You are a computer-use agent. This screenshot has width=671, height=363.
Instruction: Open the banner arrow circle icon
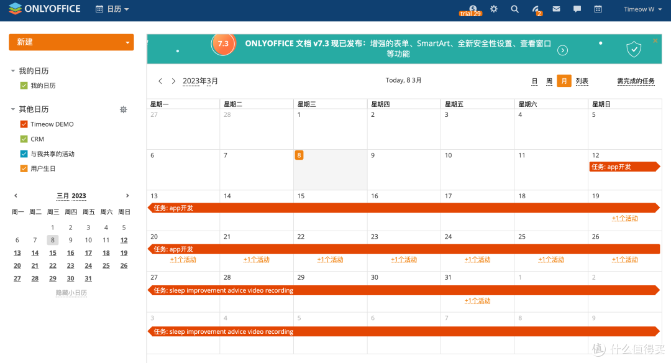pos(563,50)
